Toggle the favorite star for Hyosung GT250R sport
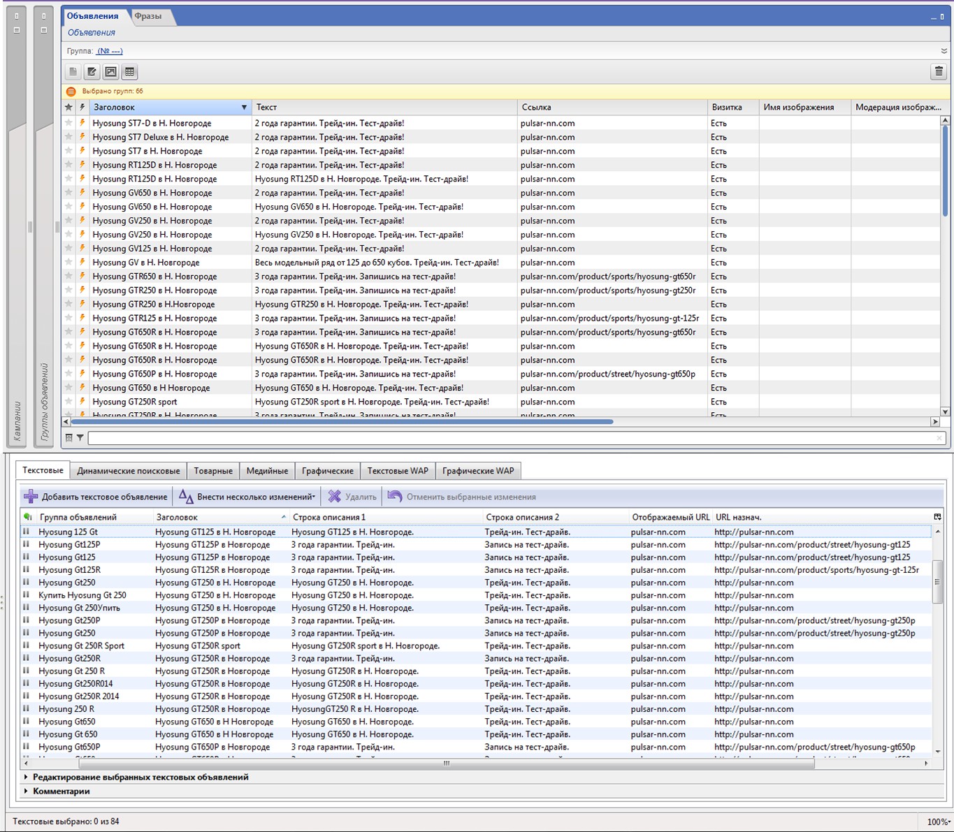 68,402
